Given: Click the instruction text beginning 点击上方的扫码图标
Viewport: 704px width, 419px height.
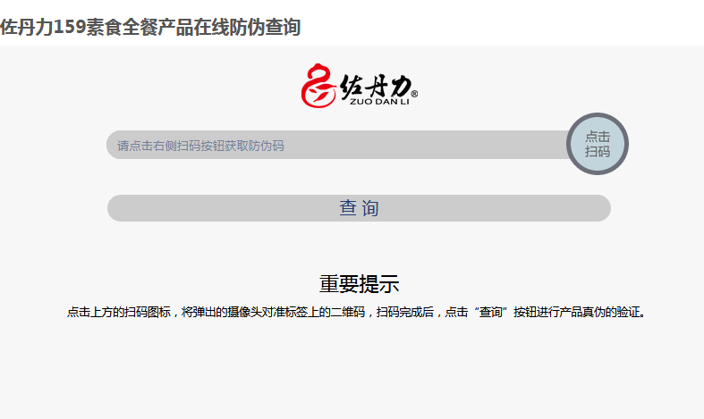Looking at the screenshot, I should tap(357, 312).
